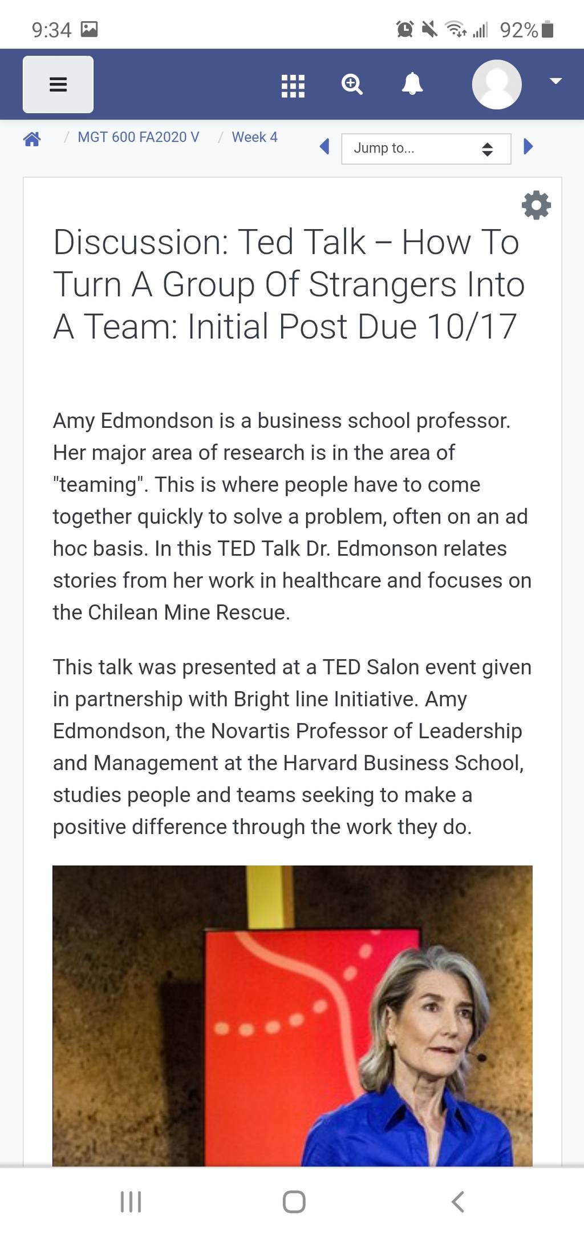The height and width of the screenshot is (1235, 584).
Task: Tap the Amy Edmondson speaker image
Action: [293, 1016]
